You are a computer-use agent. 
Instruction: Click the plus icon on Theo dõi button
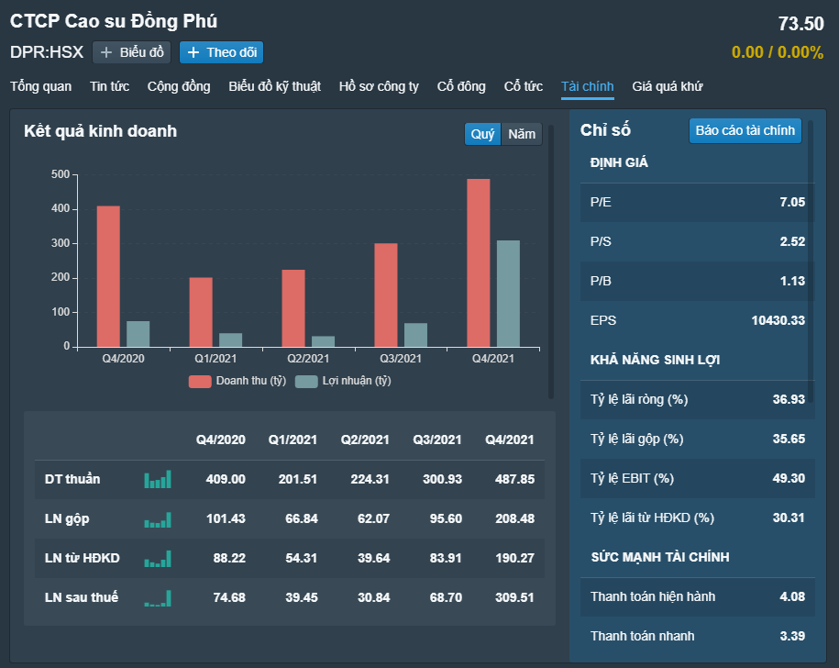point(193,52)
